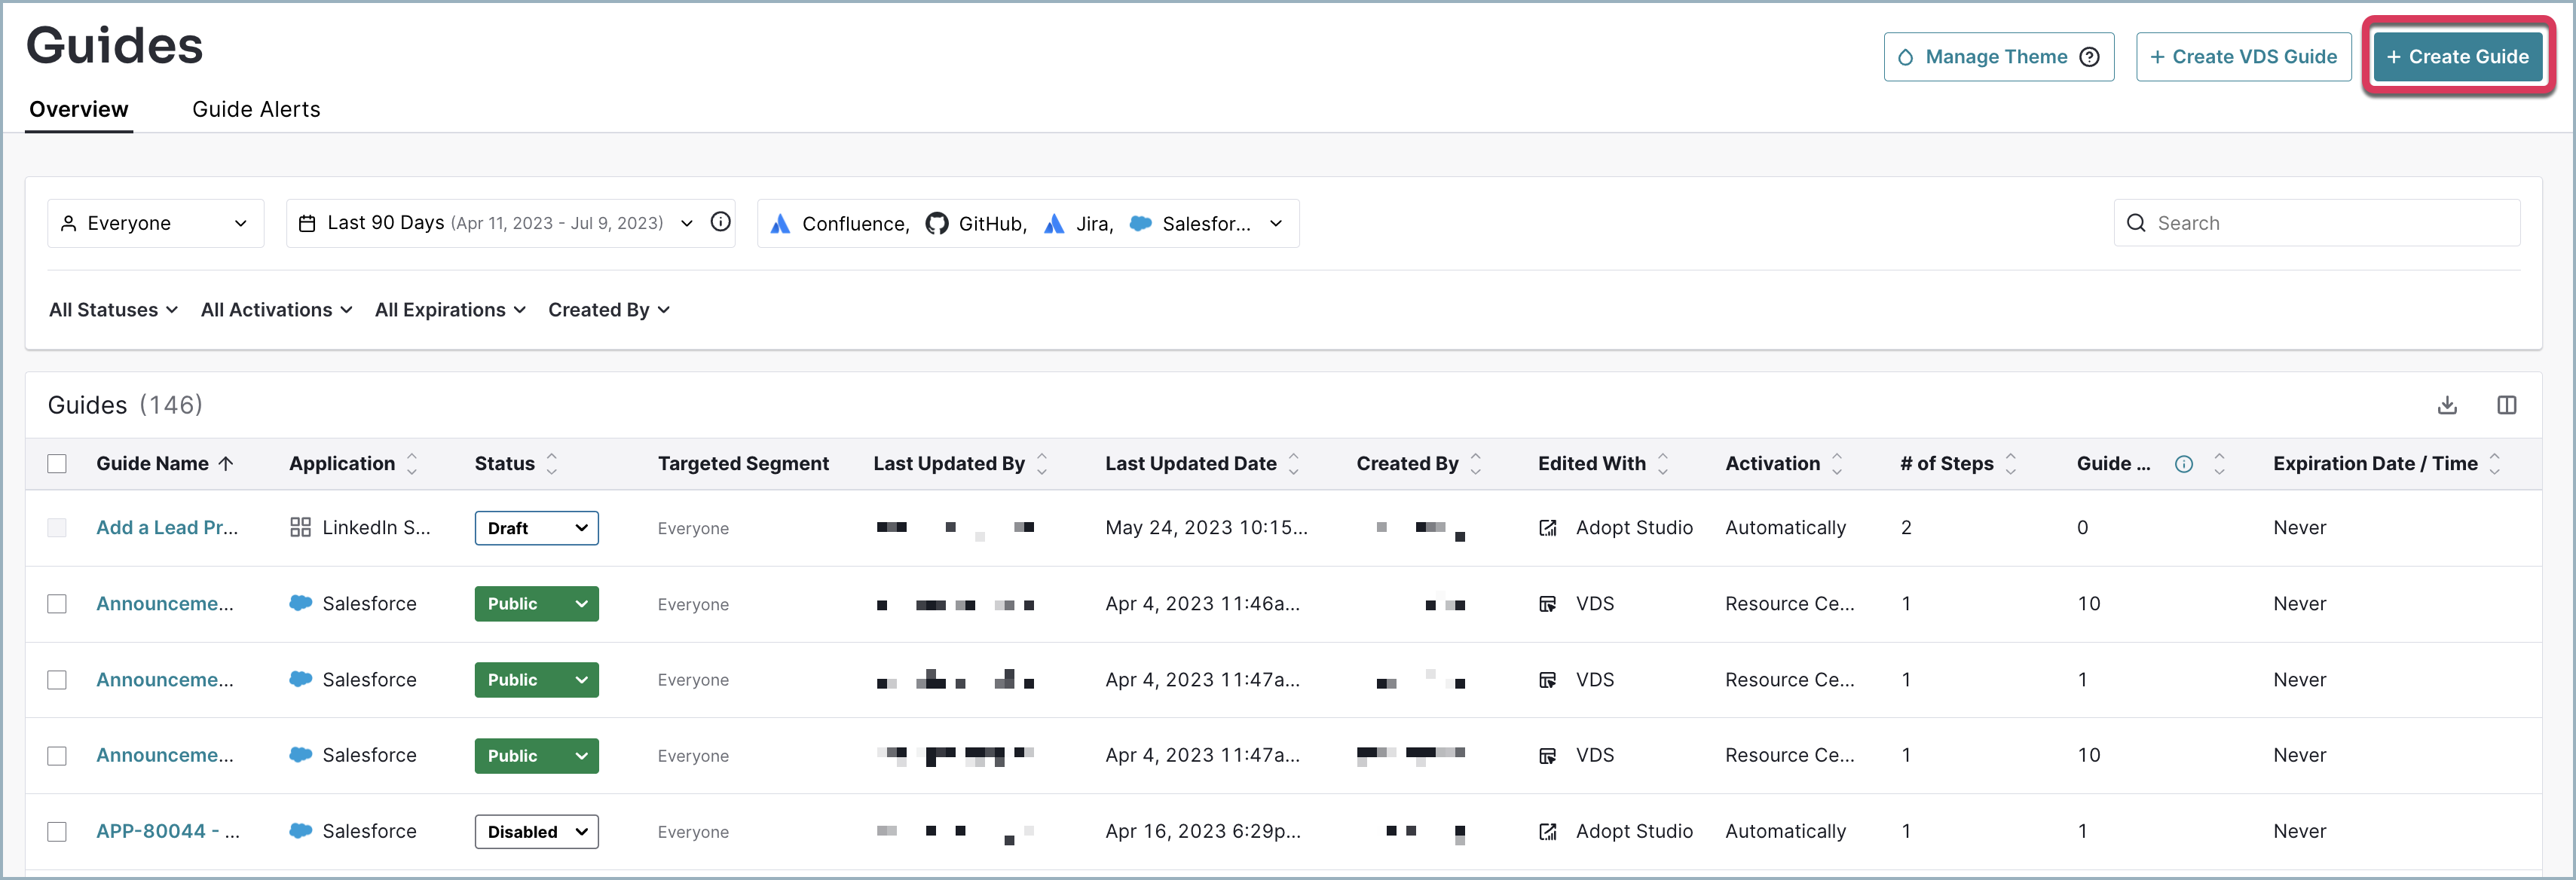Expand the applications filter dropdown
Screen dimensions: 2576x880
coord(1028,223)
